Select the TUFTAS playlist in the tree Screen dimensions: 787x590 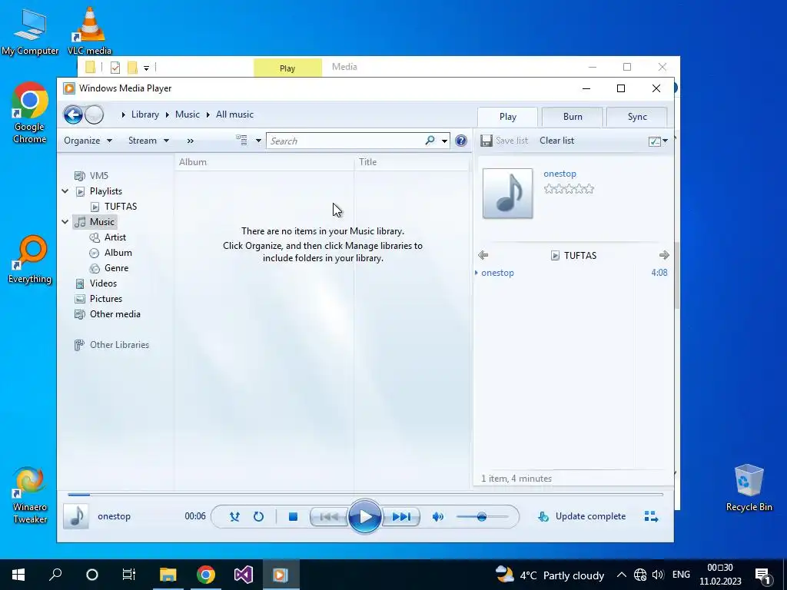[121, 206]
